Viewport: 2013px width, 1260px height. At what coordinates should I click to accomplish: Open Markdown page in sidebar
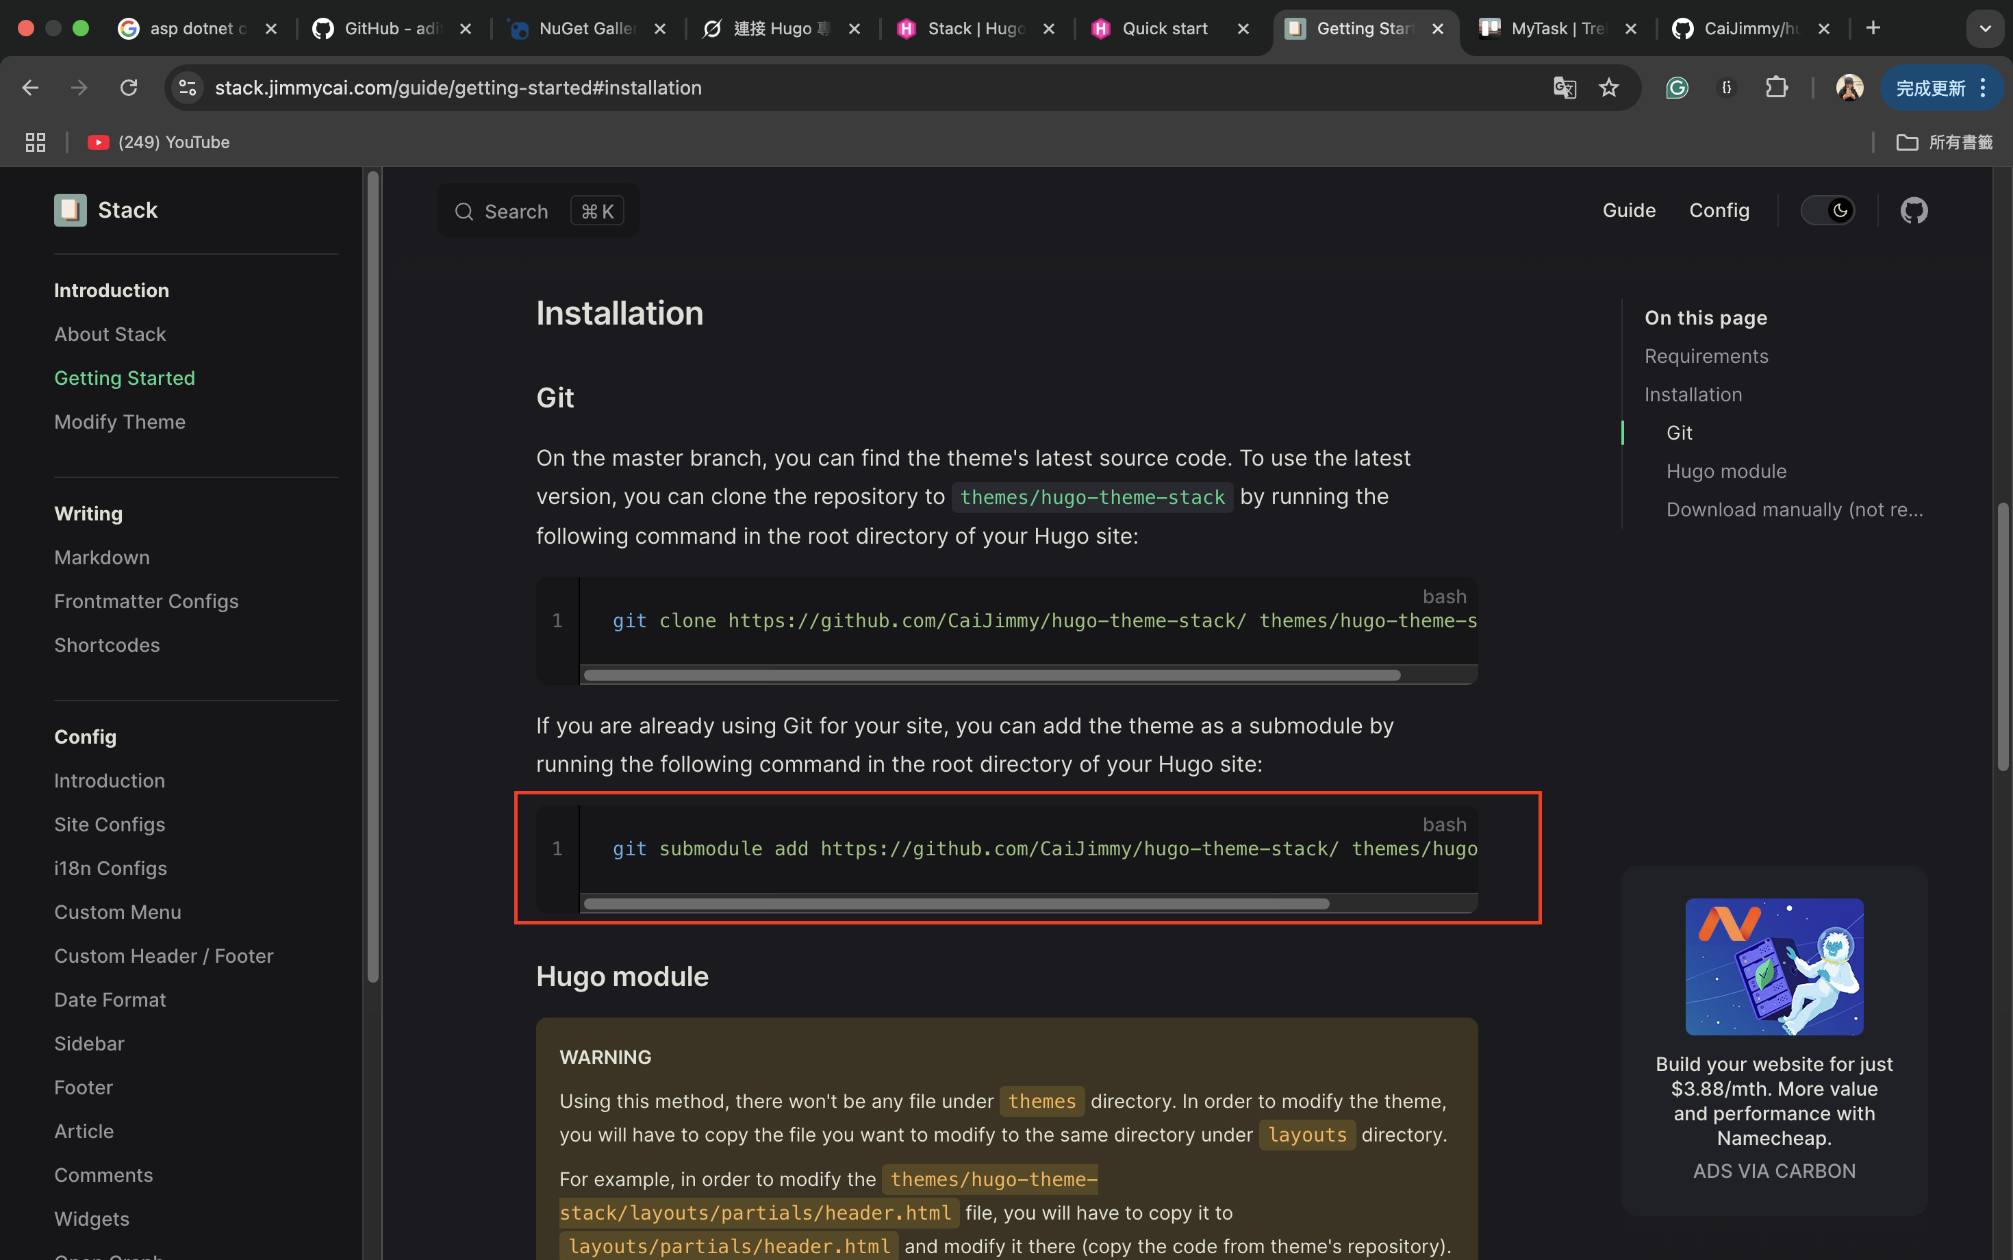tap(101, 557)
